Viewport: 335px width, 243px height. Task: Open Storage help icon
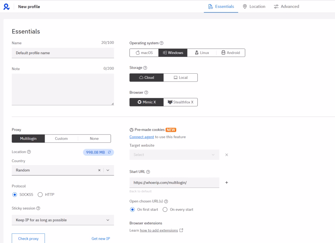145,68
